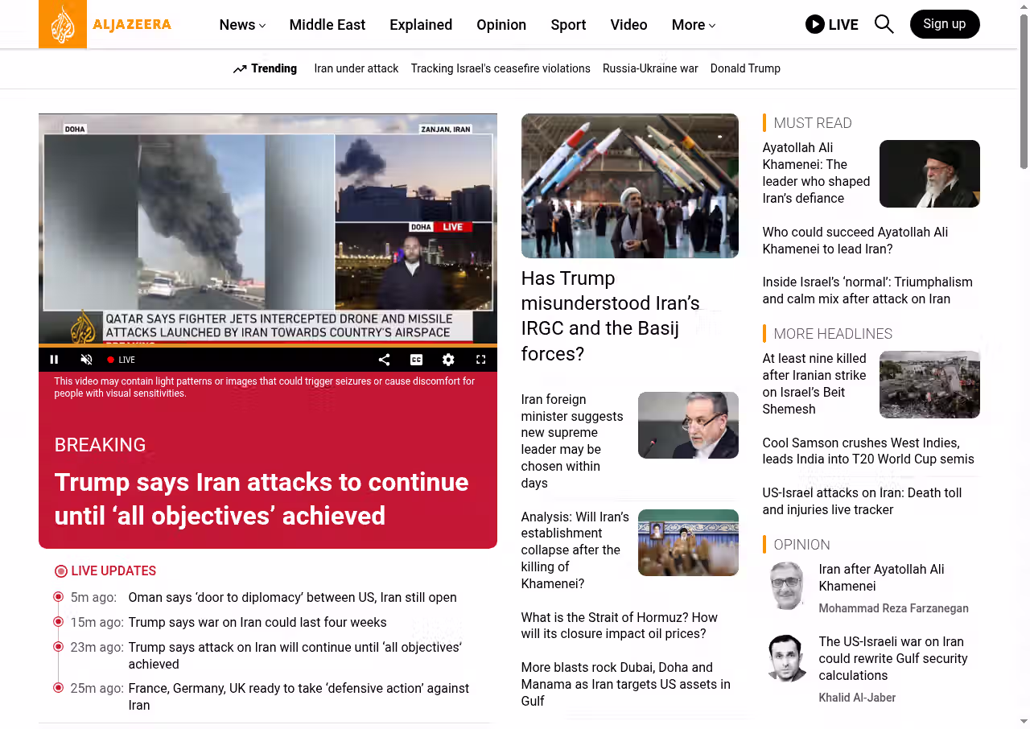Share the live video
Screen dimensions: 1030x729
pyautogui.click(x=384, y=360)
